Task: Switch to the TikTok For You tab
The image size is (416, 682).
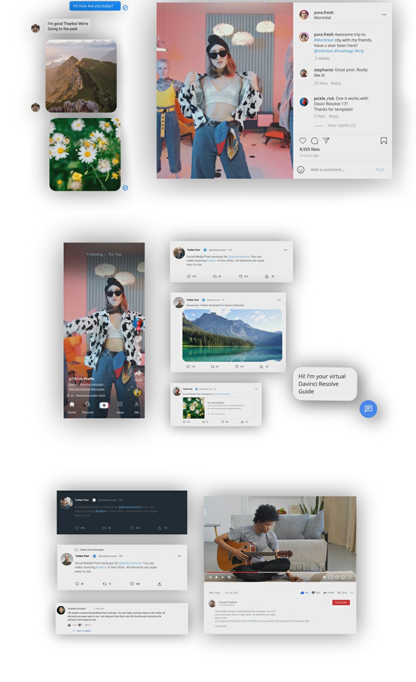Action: (x=115, y=255)
